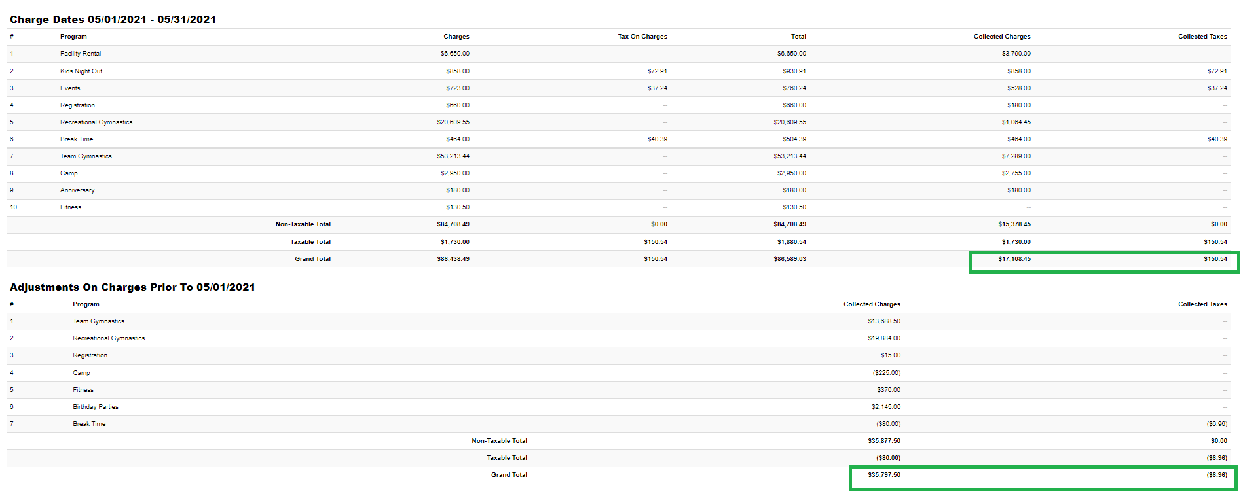Click Grand Total value $86,589.03

tap(790, 259)
